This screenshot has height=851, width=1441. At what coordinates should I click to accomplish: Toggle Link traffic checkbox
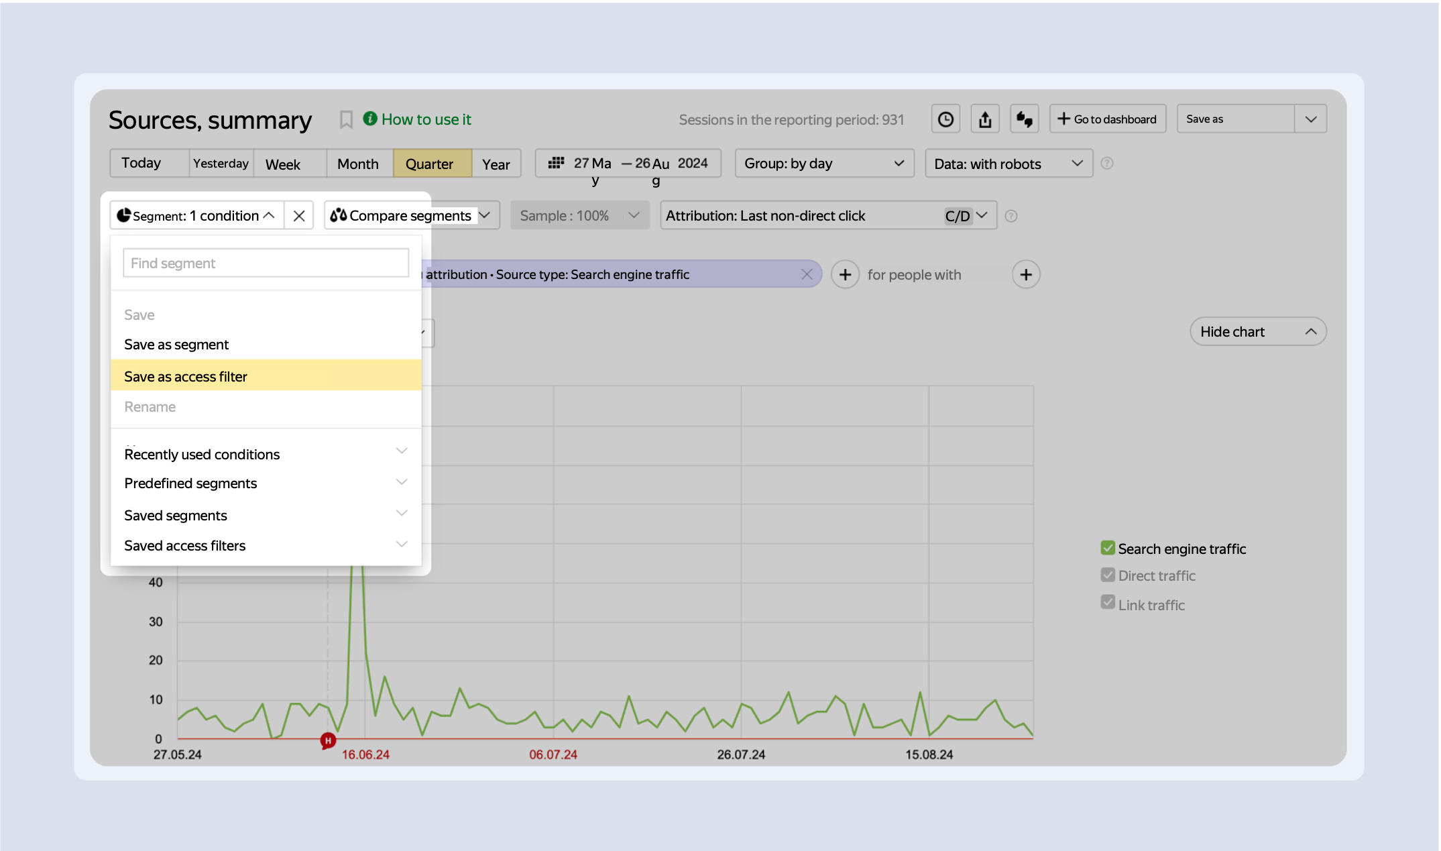pyautogui.click(x=1108, y=602)
